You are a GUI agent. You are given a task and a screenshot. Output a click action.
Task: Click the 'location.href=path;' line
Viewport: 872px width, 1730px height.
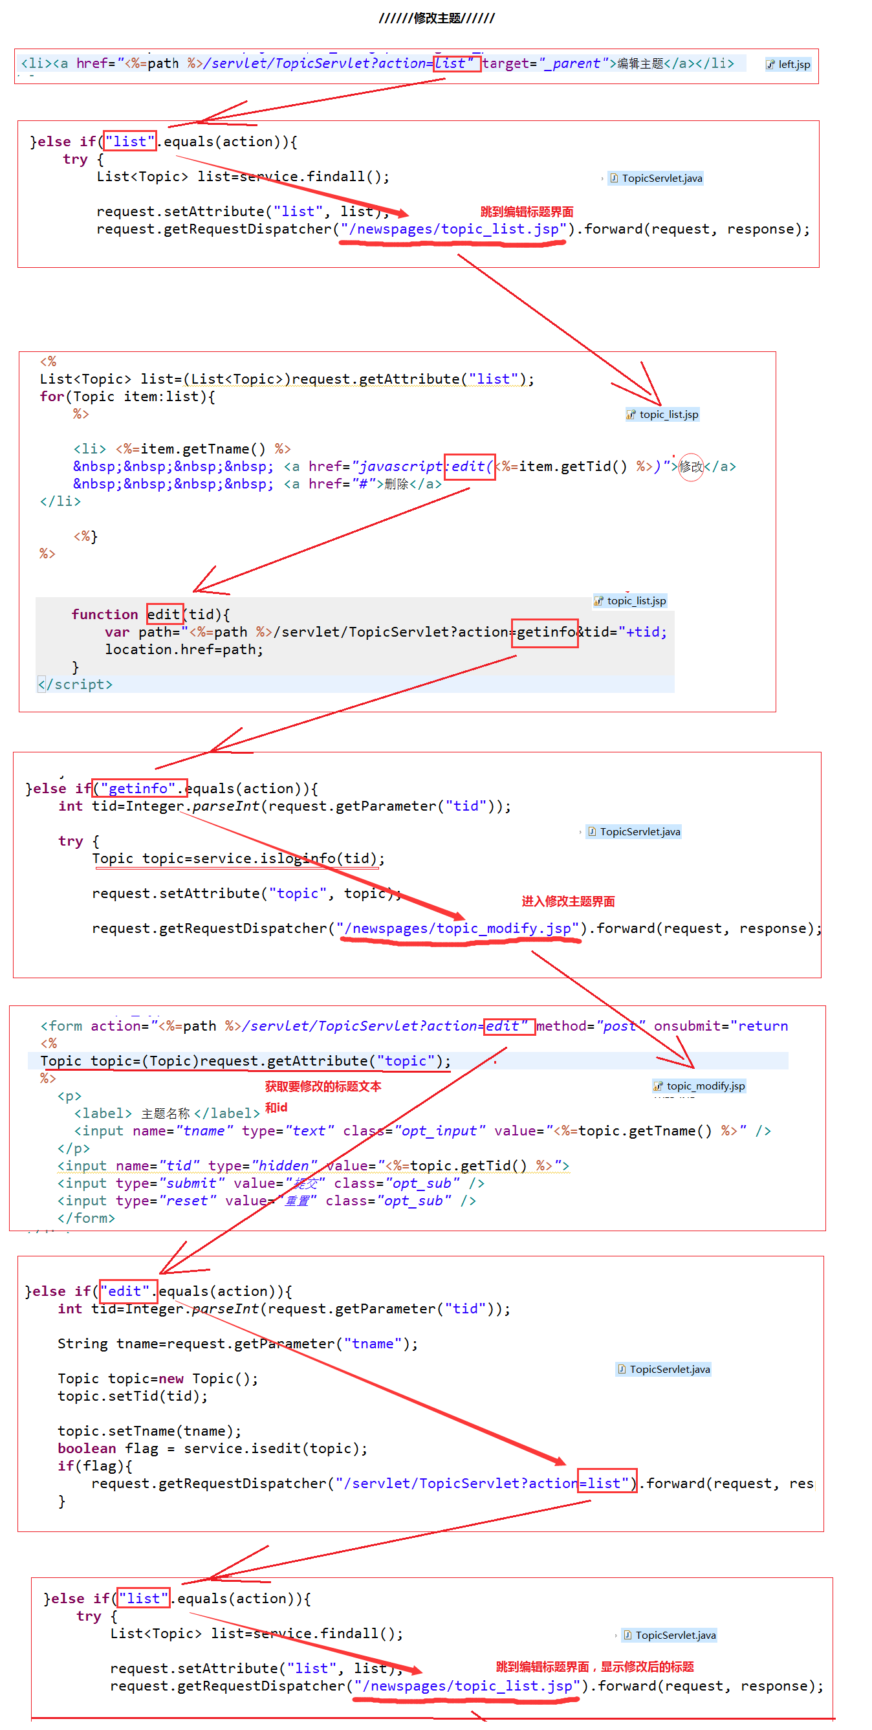click(x=184, y=649)
